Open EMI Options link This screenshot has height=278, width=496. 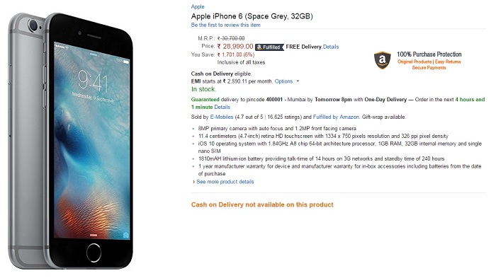[x=283, y=81]
